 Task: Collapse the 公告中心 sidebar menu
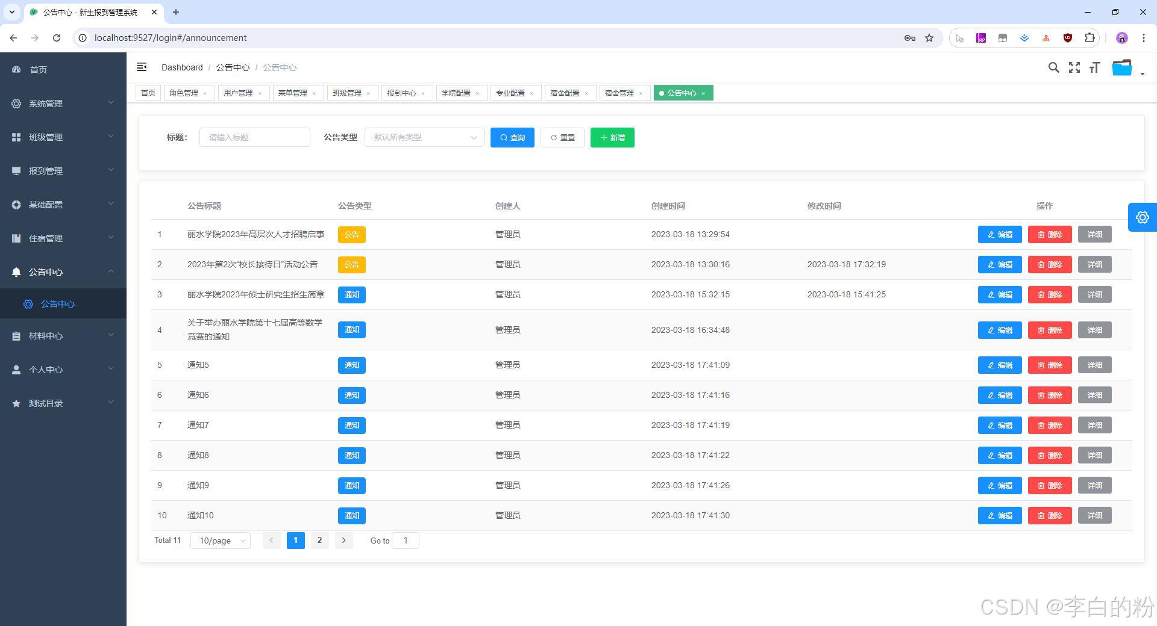[x=63, y=272]
